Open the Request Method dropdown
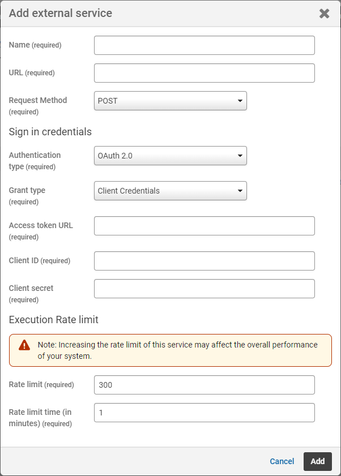The width and height of the screenshot is (341, 476). click(x=170, y=101)
